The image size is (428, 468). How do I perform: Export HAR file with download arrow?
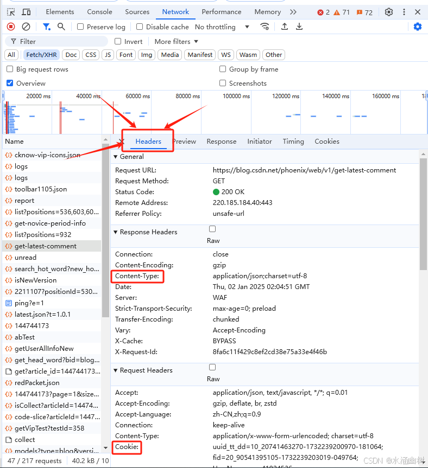(299, 27)
